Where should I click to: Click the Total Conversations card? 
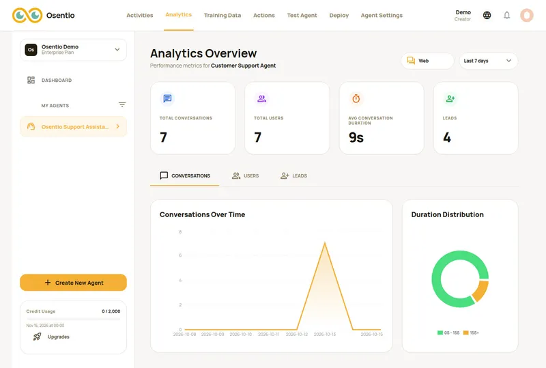pyautogui.click(x=192, y=118)
